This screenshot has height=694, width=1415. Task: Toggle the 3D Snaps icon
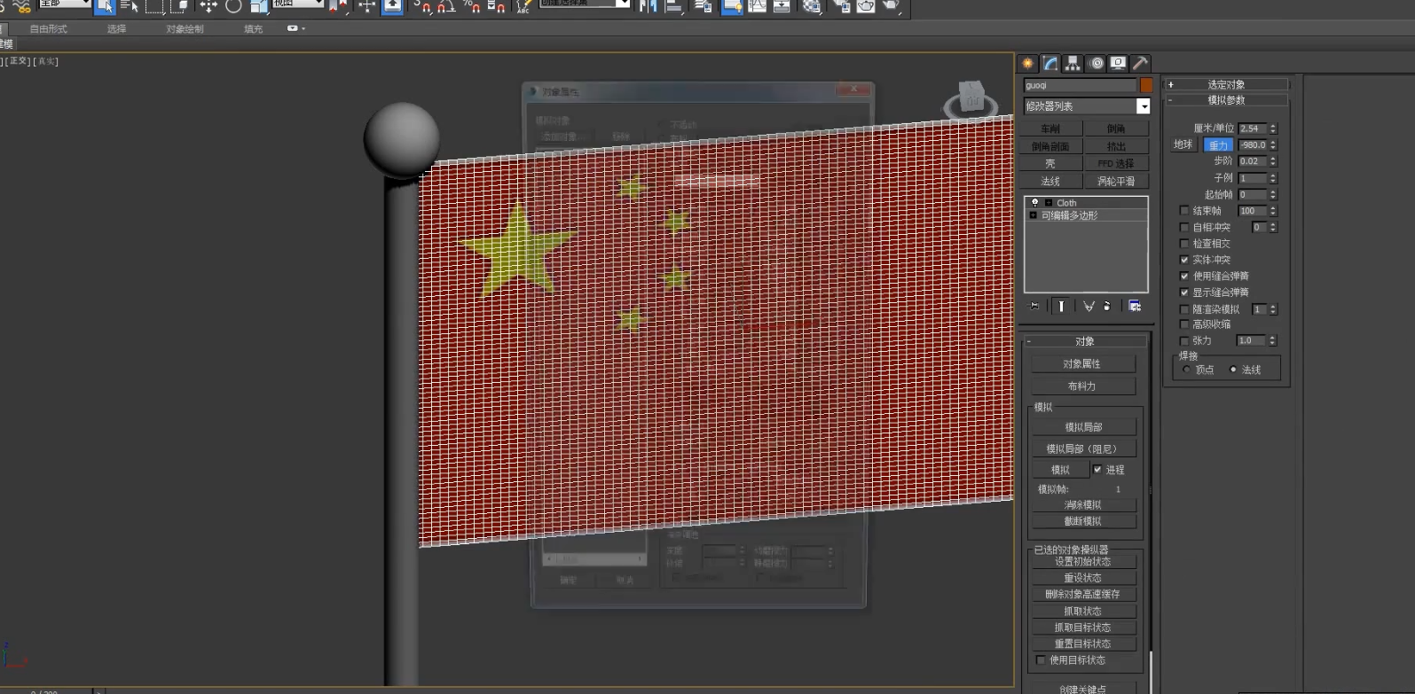coord(422,6)
